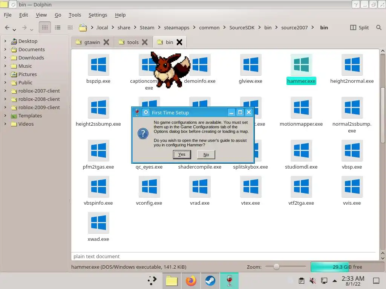
Task: Go forward in folder history
Action: click(x=24, y=27)
